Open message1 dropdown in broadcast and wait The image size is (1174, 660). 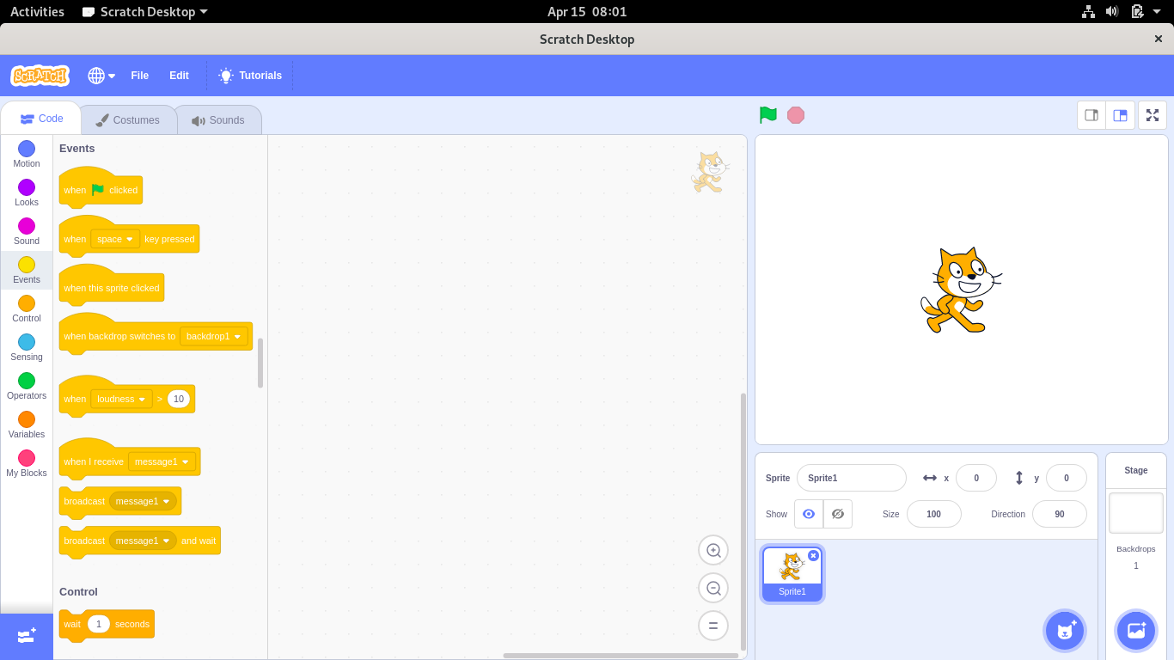[x=143, y=541]
